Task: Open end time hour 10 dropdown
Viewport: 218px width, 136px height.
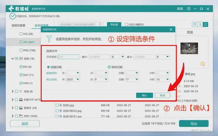Action: click(x=163, y=79)
